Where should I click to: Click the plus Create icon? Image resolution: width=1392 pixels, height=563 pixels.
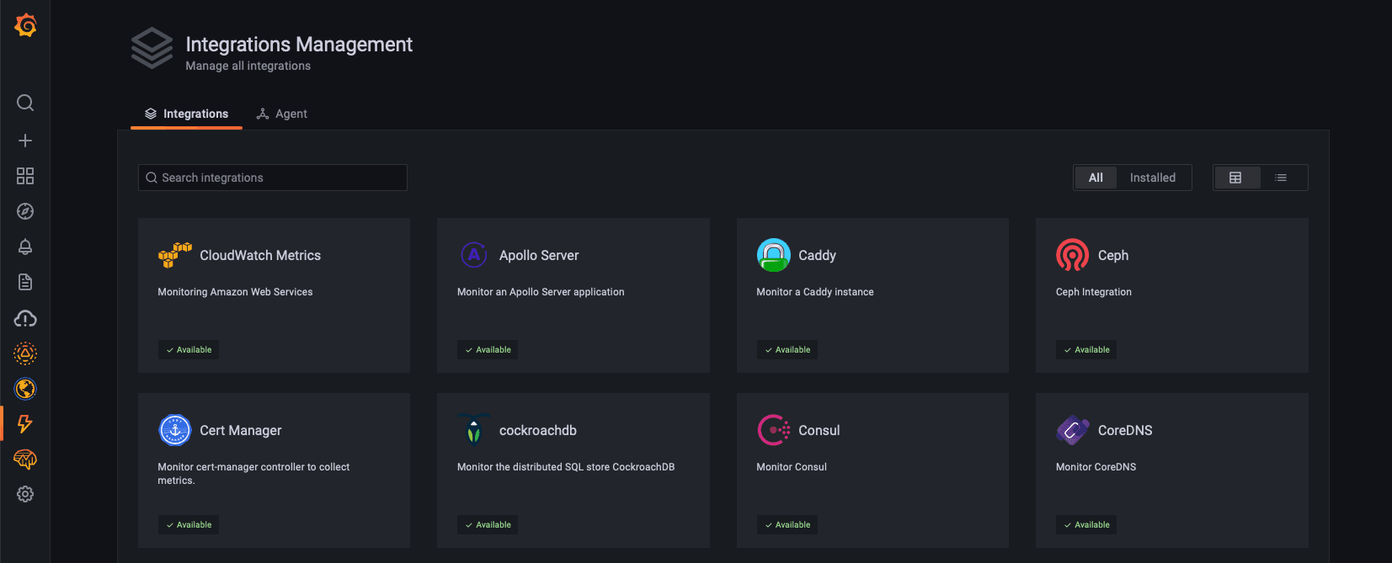[x=25, y=141]
